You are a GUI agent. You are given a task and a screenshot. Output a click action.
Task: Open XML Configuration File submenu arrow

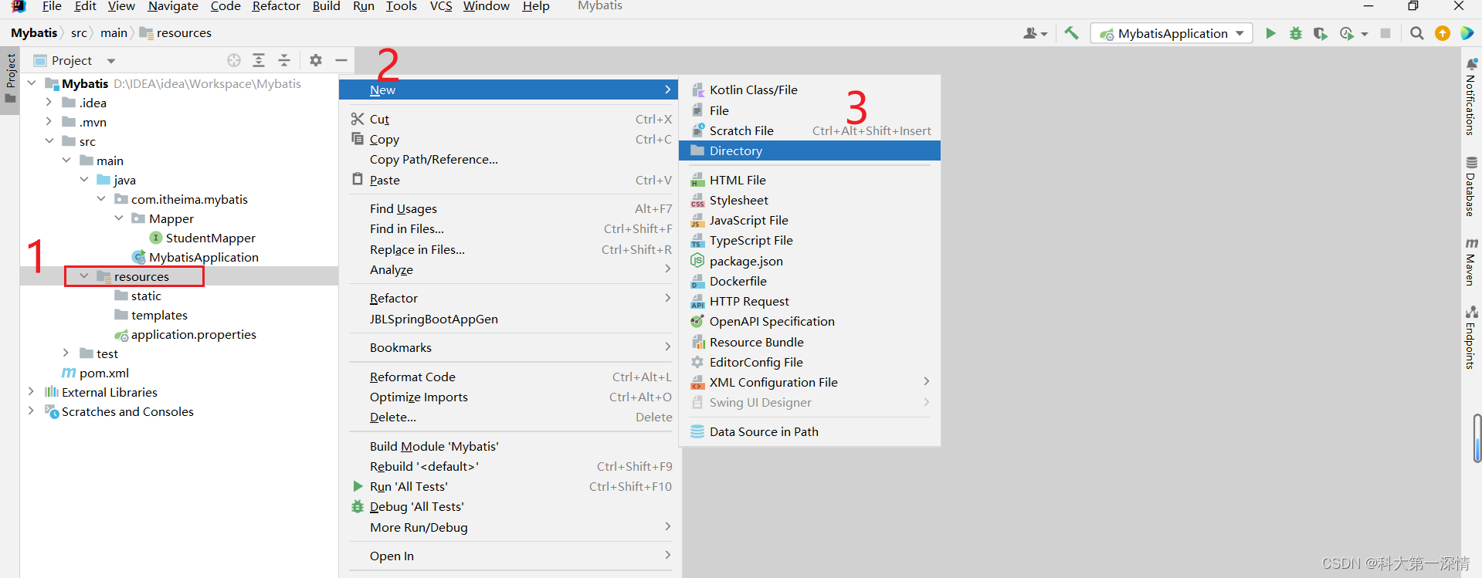click(x=927, y=381)
